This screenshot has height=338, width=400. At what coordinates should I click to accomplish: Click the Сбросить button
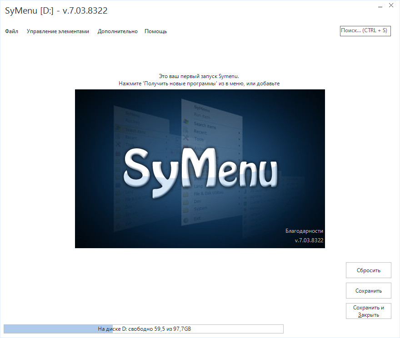tap(368, 270)
